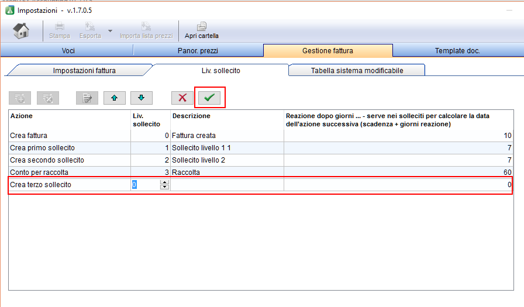Decrease Liv. sollecito spinner value
The width and height of the screenshot is (524, 307).
tap(164, 187)
